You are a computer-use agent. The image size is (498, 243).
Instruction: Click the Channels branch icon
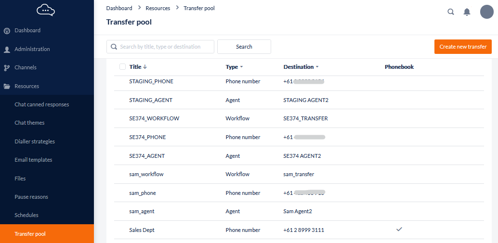coord(7,68)
